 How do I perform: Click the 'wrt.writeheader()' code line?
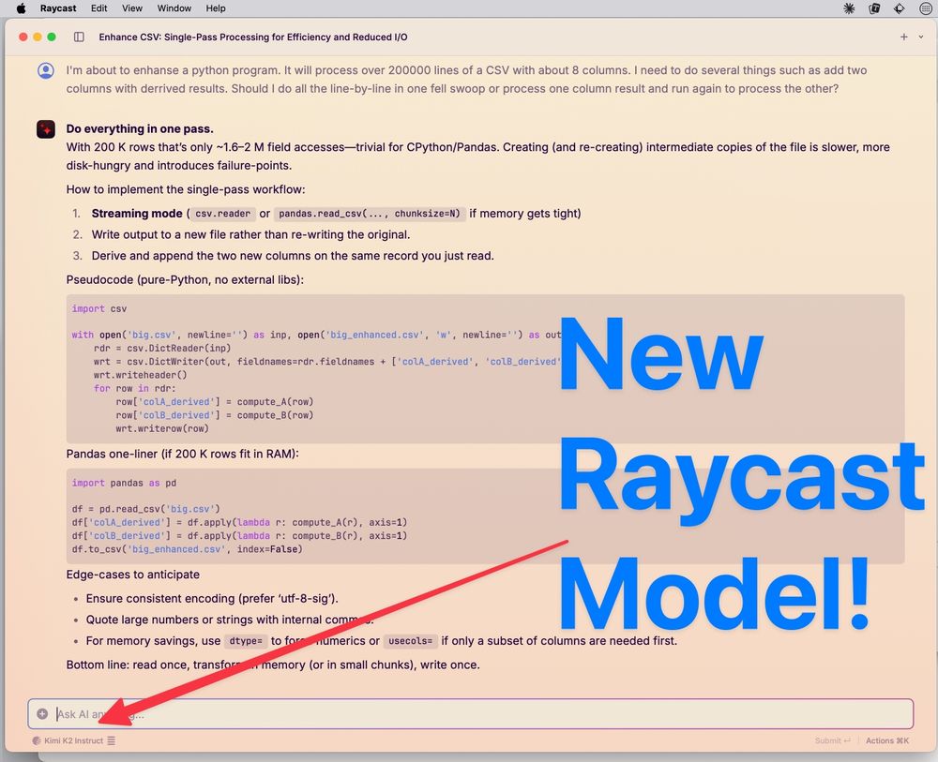[140, 375]
